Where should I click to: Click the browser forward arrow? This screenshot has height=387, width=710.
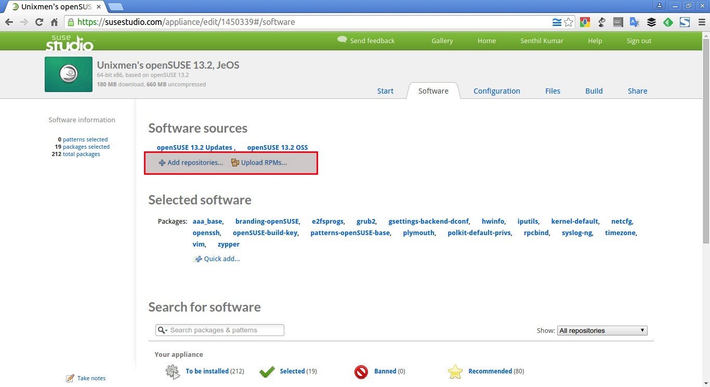(x=24, y=22)
